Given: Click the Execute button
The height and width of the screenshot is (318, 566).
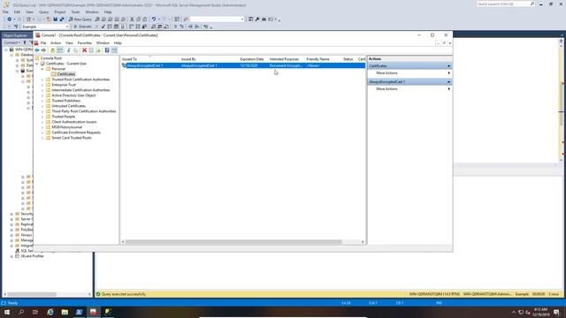Looking at the screenshot, I should click(x=82, y=26).
